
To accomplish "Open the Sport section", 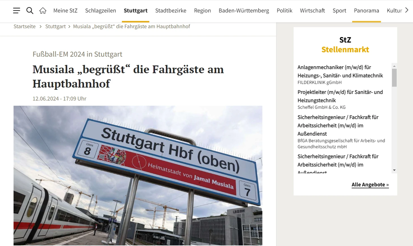I will tap(339, 11).
